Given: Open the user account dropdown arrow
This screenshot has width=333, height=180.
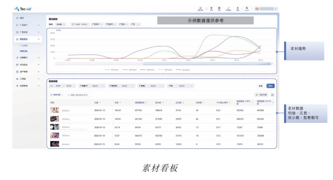Looking at the screenshot, I should click(x=275, y=9).
